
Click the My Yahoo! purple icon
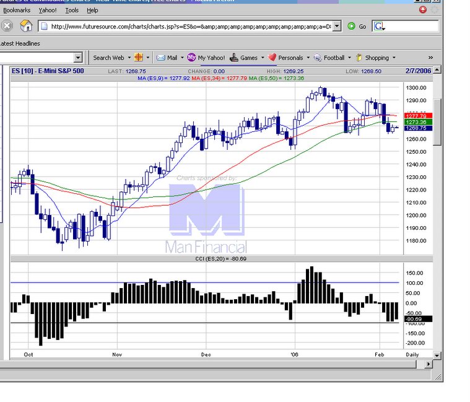191,57
